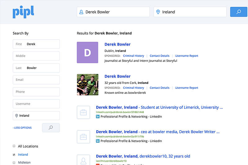This screenshot has width=248, height=165.
Task: Click the location pin icon in header
Action: pos(158,12)
